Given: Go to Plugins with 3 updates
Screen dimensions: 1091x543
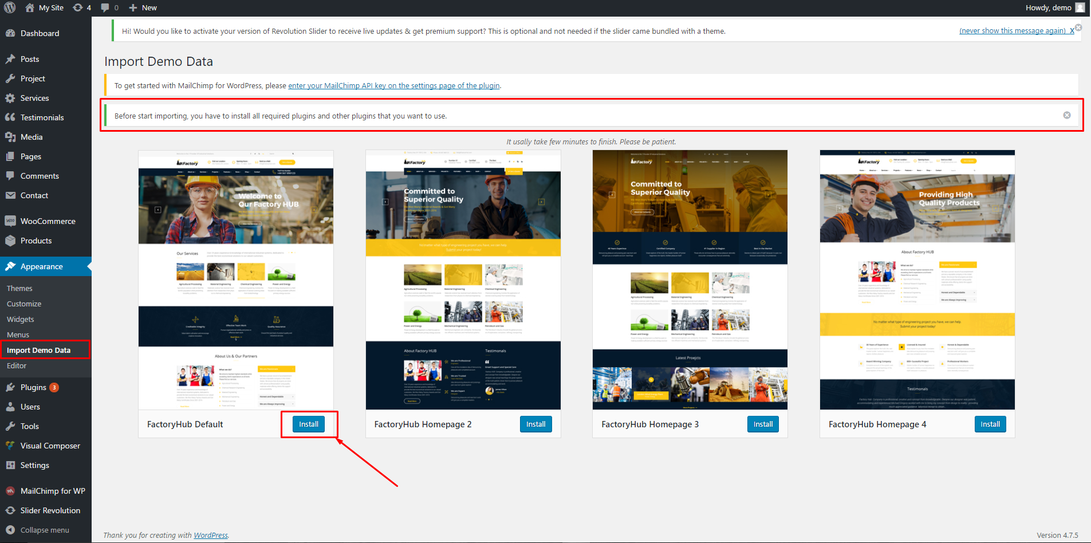Looking at the screenshot, I should (33, 387).
